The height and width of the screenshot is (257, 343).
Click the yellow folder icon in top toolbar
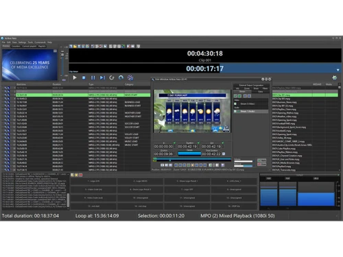(x=75, y=46)
